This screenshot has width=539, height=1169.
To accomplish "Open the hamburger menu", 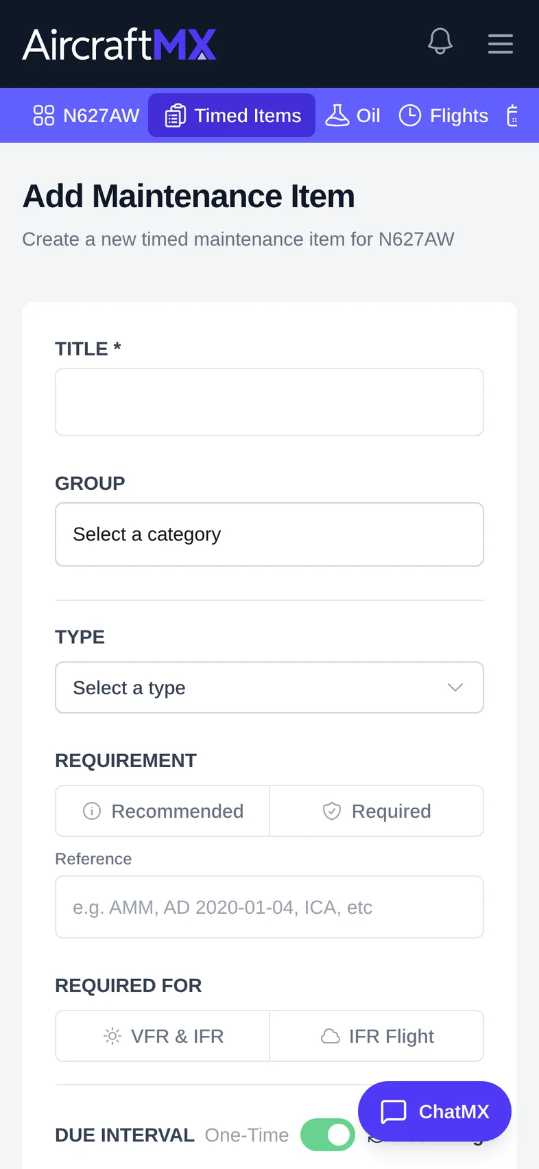I will tap(501, 44).
